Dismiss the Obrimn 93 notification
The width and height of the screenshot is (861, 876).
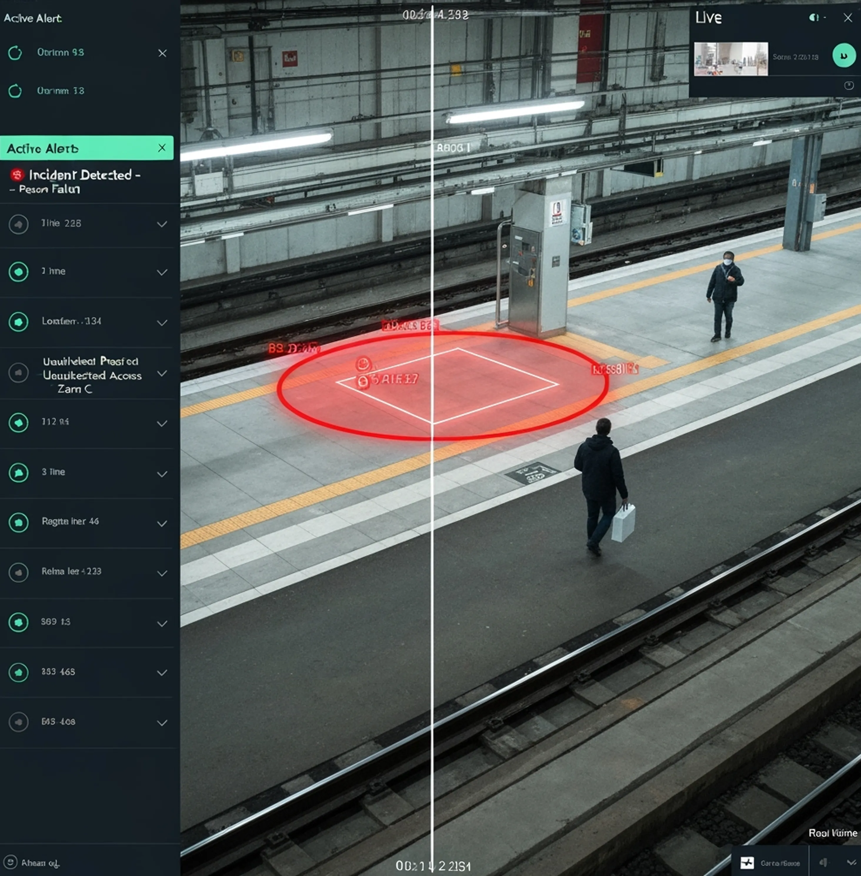(x=162, y=53)
